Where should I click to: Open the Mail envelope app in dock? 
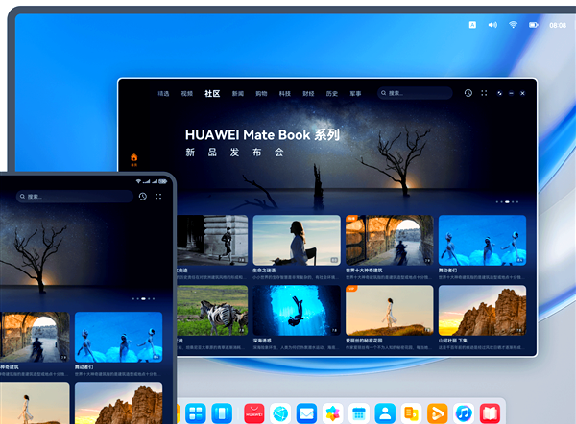306,413
